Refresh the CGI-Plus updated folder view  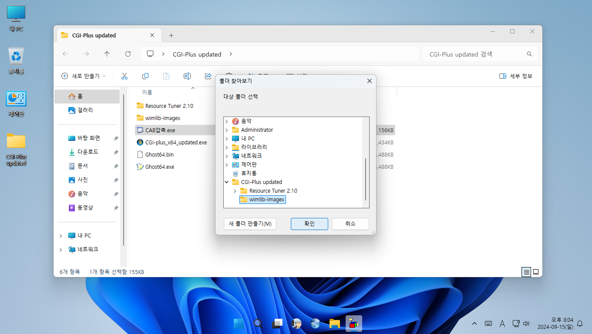coord(128,54)
